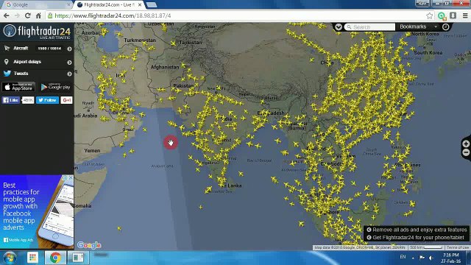Show hidden tray icons arrow
471x265 pixels.
(413, 258)
